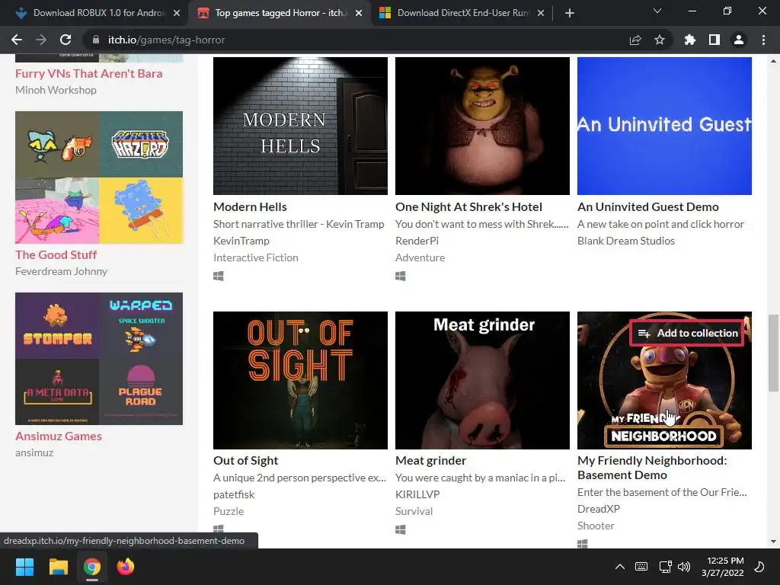Open the Modern Hells cover thumbnail

(300, 126)
